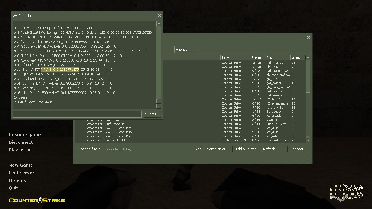Click the server list scrollbar thumb

(308, 114)
